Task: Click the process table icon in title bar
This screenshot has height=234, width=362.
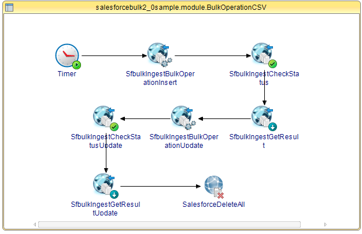Action: click(9, 8)
